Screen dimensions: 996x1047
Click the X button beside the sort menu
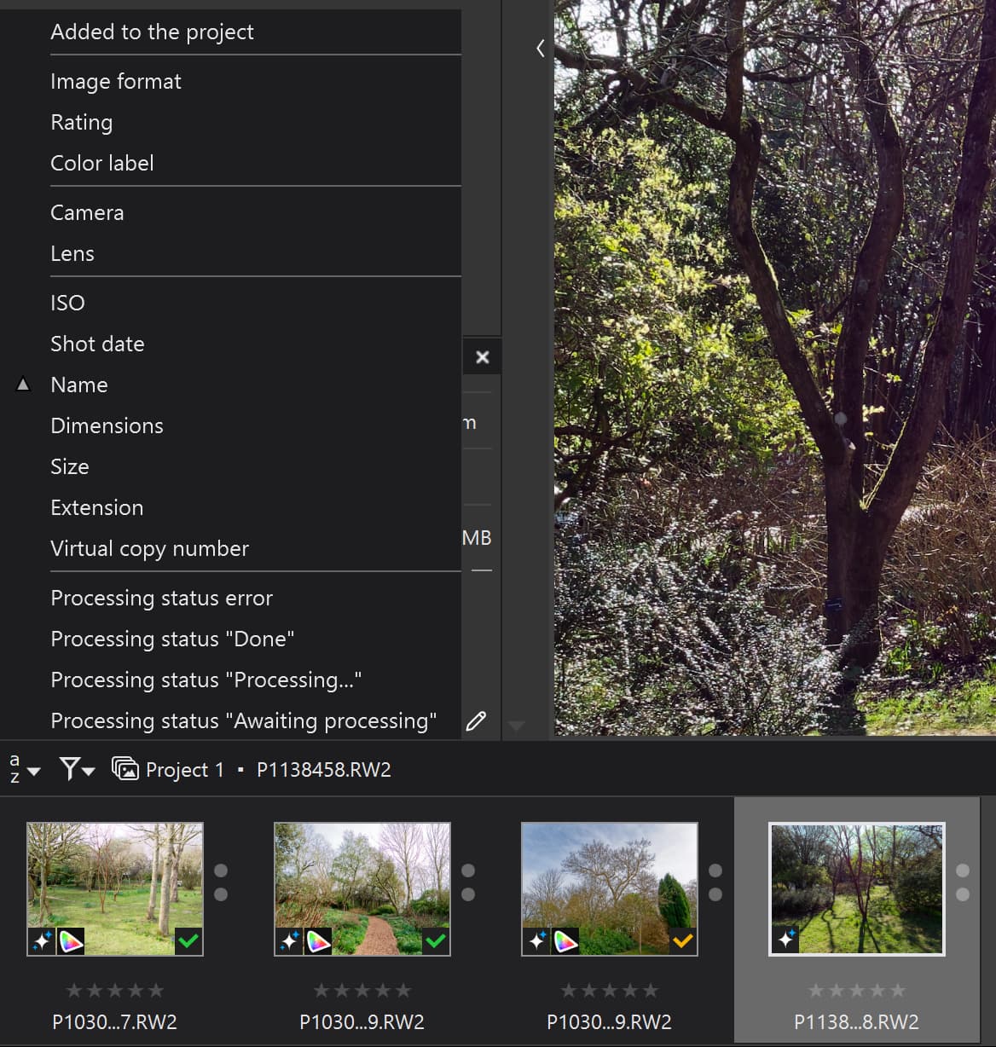tap(483, 357)
